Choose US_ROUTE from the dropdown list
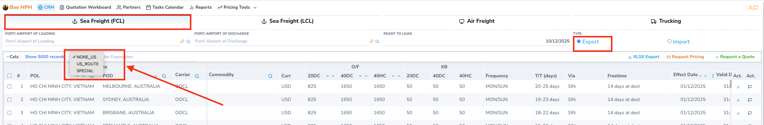Image resolution: width=764 pixels, height=125 pixels. [87, 64]
